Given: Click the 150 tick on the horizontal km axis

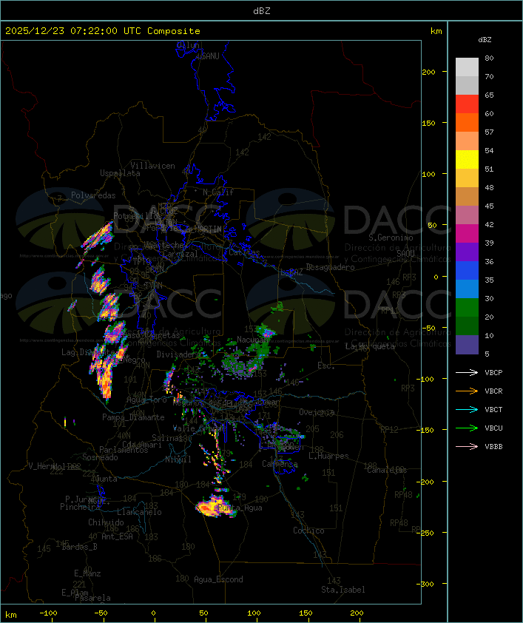Looking at the screenshot, I should 306,613.
